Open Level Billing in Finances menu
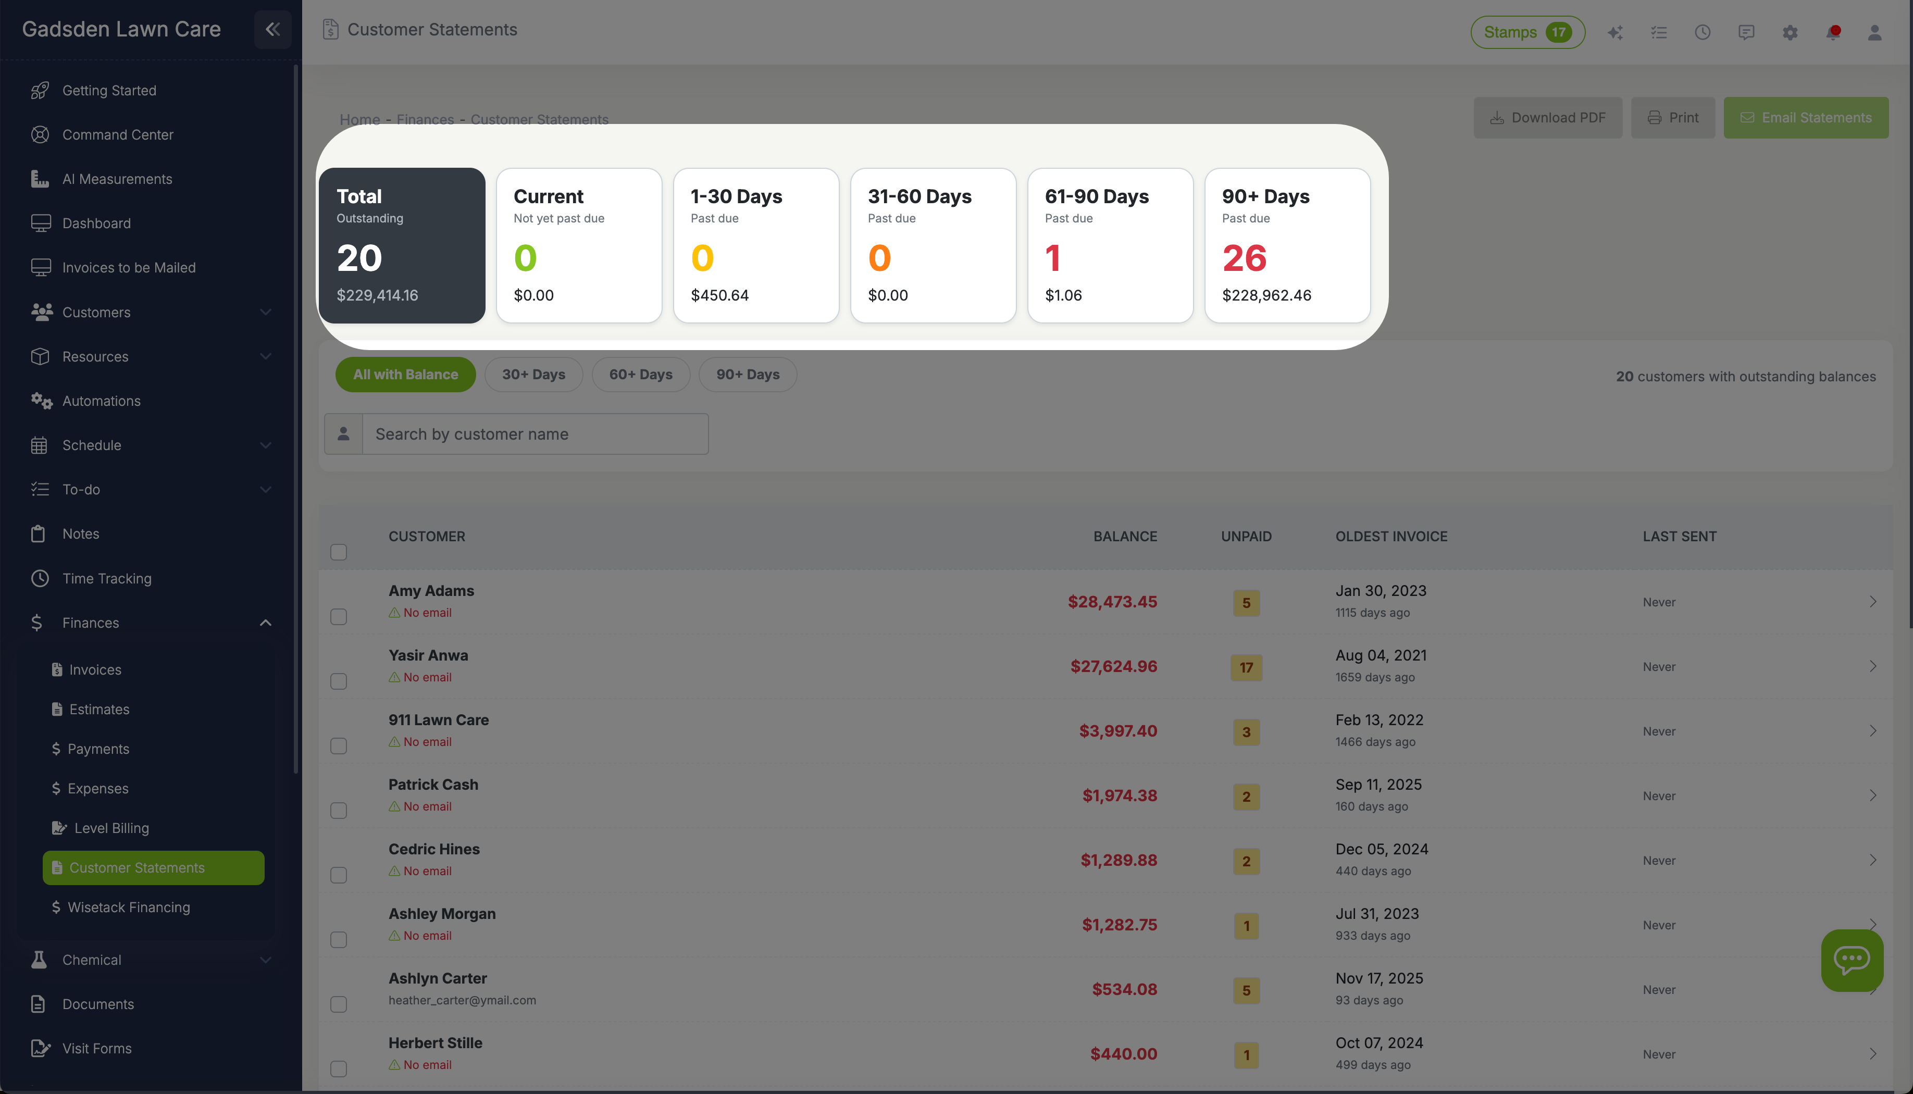Screen dimensions: 1913x1094 point(111,828)
